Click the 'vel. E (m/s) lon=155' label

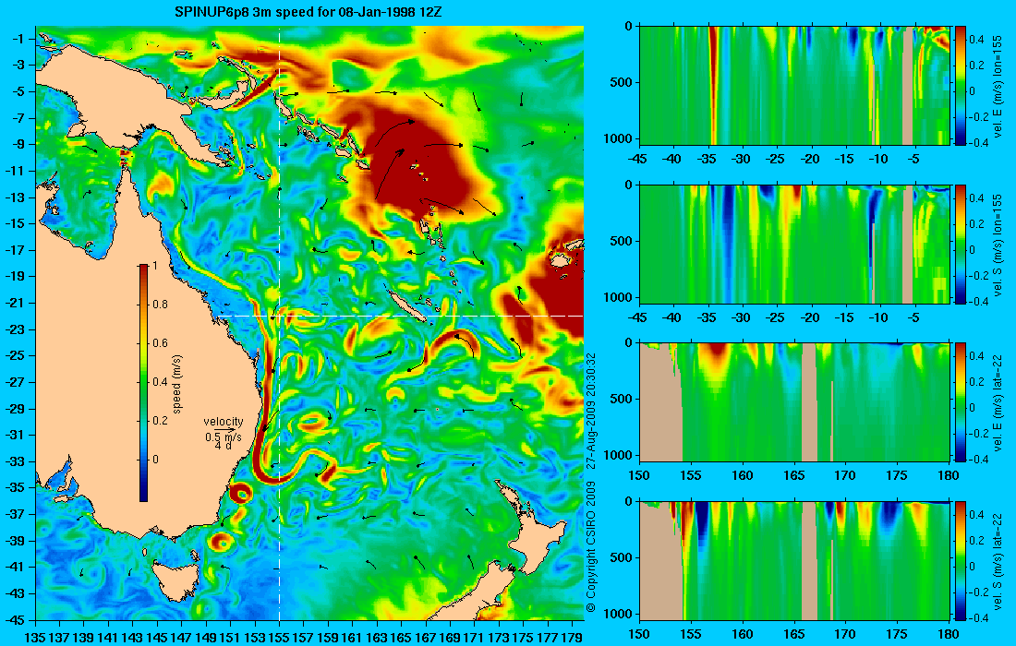(998, 86)
